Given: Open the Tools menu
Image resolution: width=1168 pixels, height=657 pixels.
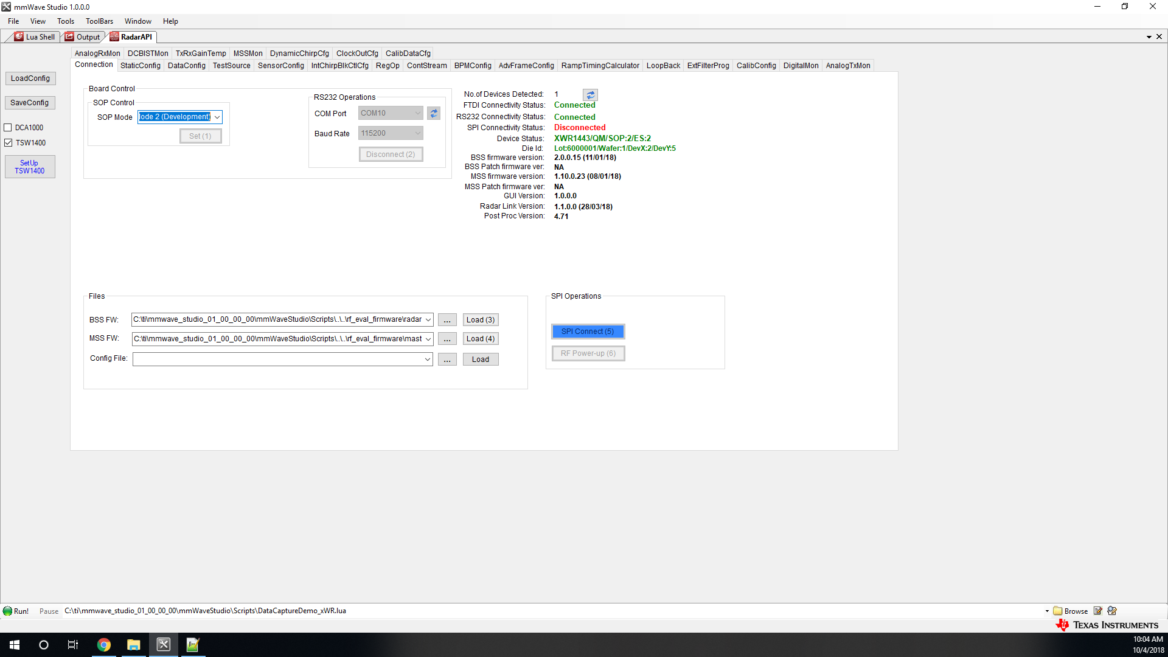Looking at the screenshot, I should [x=66, y=21].
